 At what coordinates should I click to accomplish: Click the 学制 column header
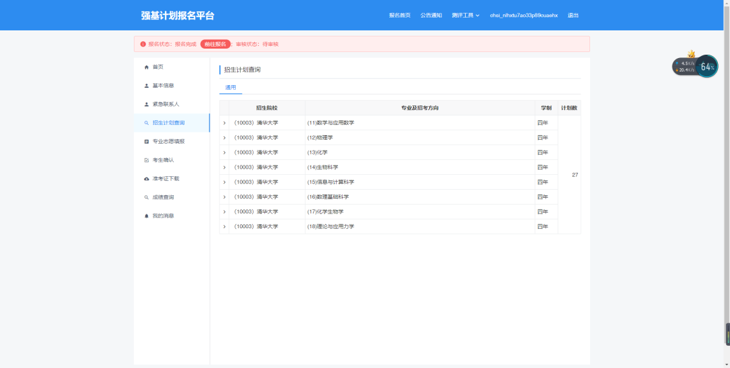click(x=546, y=108)
